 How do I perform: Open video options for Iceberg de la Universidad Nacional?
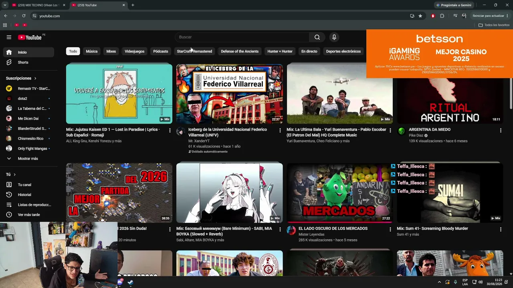280,130
